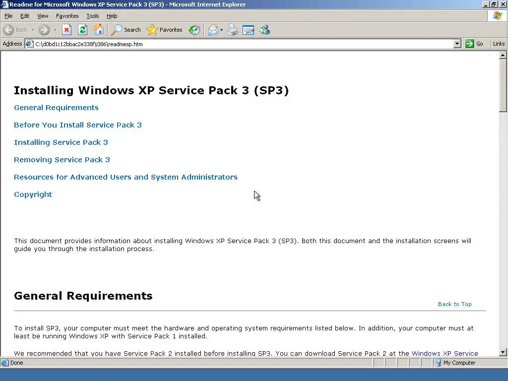Go to Home page icon
Viewport: 508px width, 381px height.
(x=98, y=30)
